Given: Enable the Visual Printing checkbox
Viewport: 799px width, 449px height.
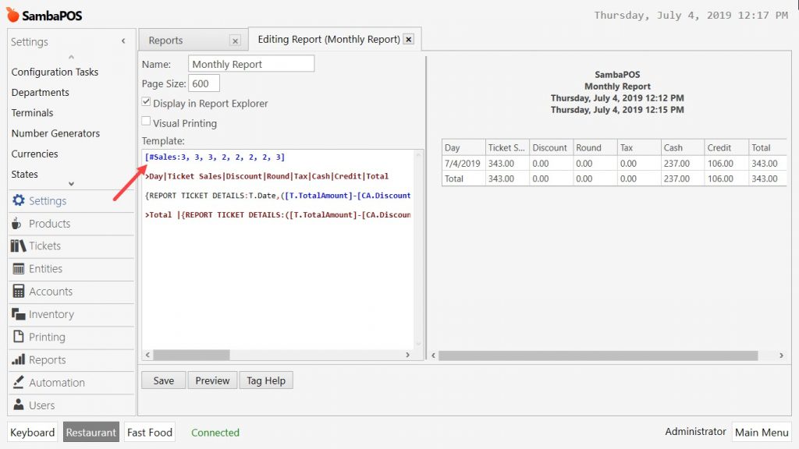Looking at the screenshot, I should pyautogui.click(x=146, y=121).
